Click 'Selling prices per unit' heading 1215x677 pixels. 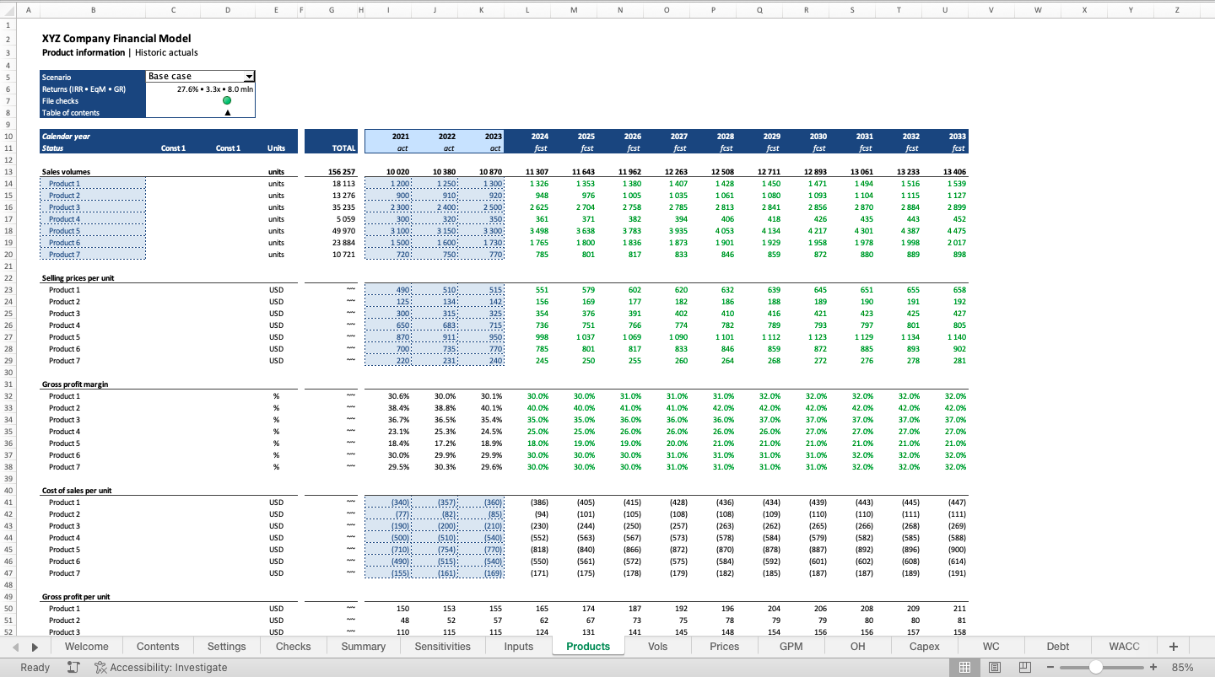78,277
